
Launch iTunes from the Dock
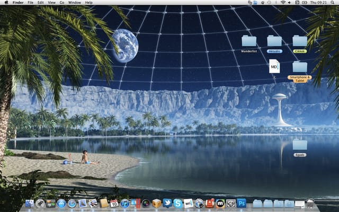coord(125,204)
